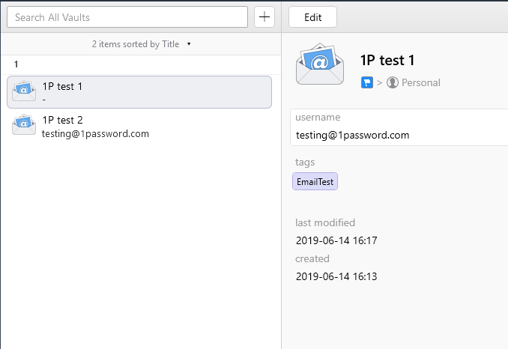Click the Personal vault avatar icon

393,82
